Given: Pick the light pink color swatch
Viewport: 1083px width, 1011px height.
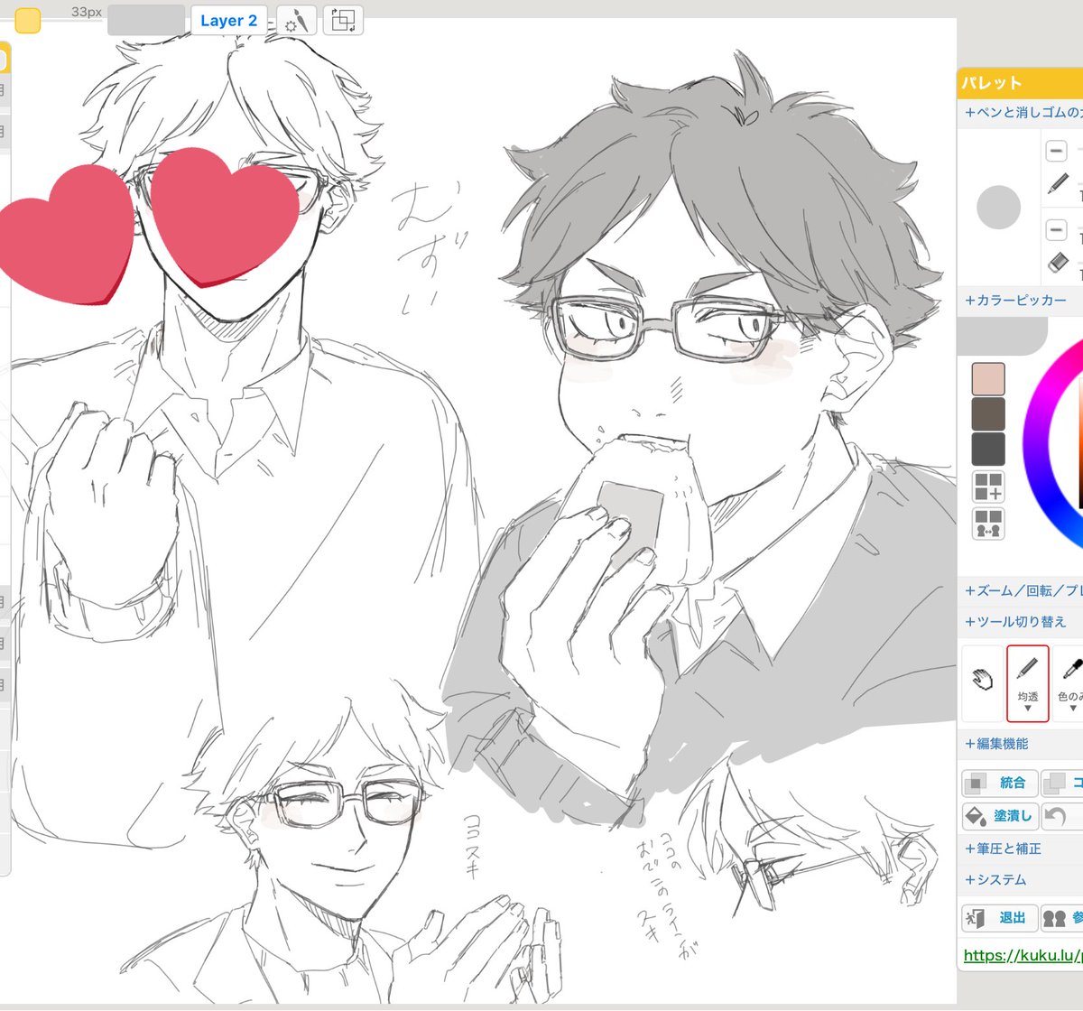Looking at the screenshot, I should (x=988, y=379).
